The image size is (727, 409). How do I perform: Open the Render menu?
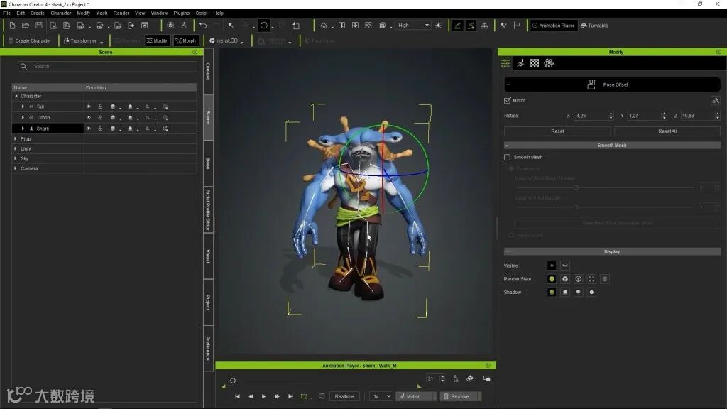(121, 13)
